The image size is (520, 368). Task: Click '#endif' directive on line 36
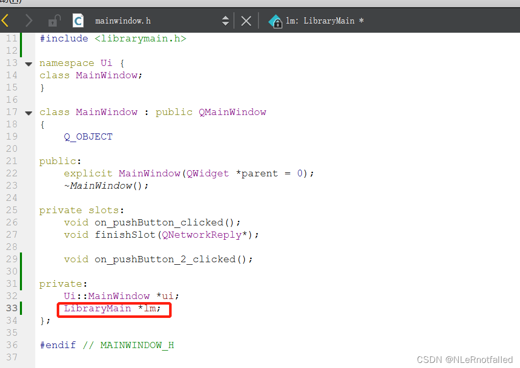pos(58,345)
